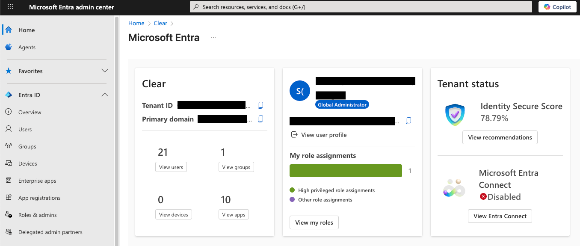Click the red Disabled status icon
The width and height of the screenshot is (580, 246).
pos(483,197)
